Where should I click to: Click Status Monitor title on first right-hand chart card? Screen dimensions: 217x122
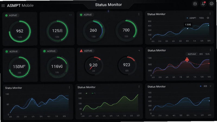pos(156,14)
